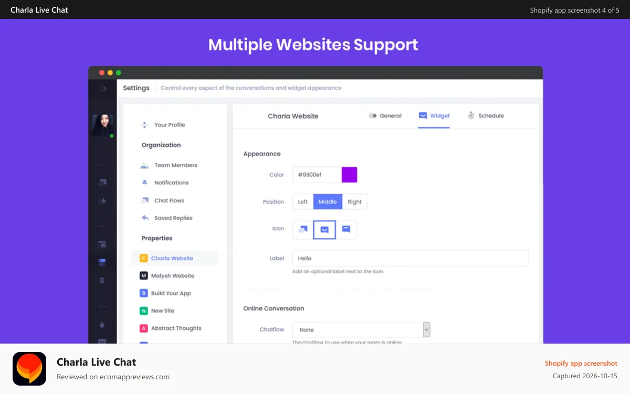
Task: Choose the double chat bubble widget icon
Action: coord(303,229)
